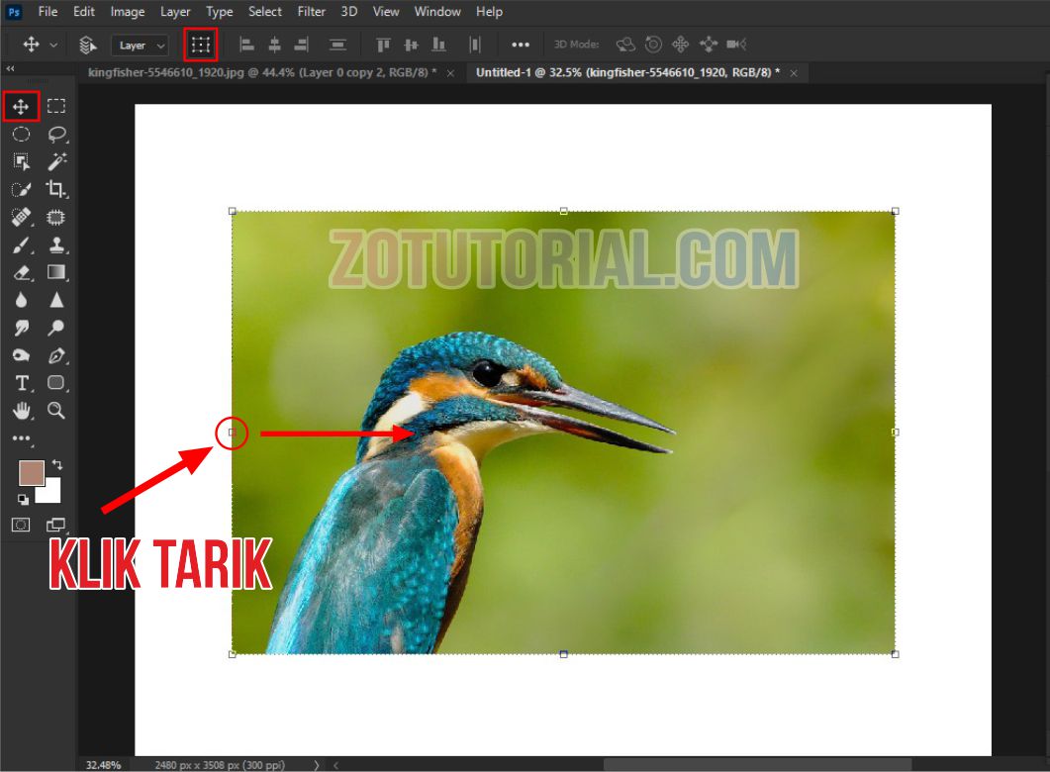Select the Elliptical Marquee tool
Screen dimensions: 1050x772
(x=21, y=134)
